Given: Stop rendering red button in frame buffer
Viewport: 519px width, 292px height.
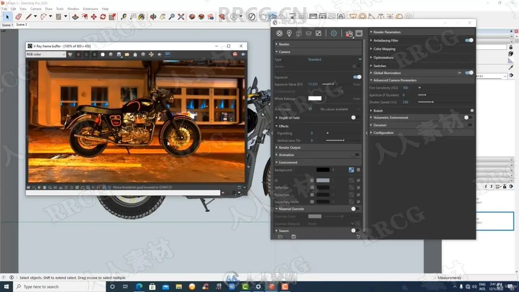Looking at the screenshot, I should click(x=235, y=54).
